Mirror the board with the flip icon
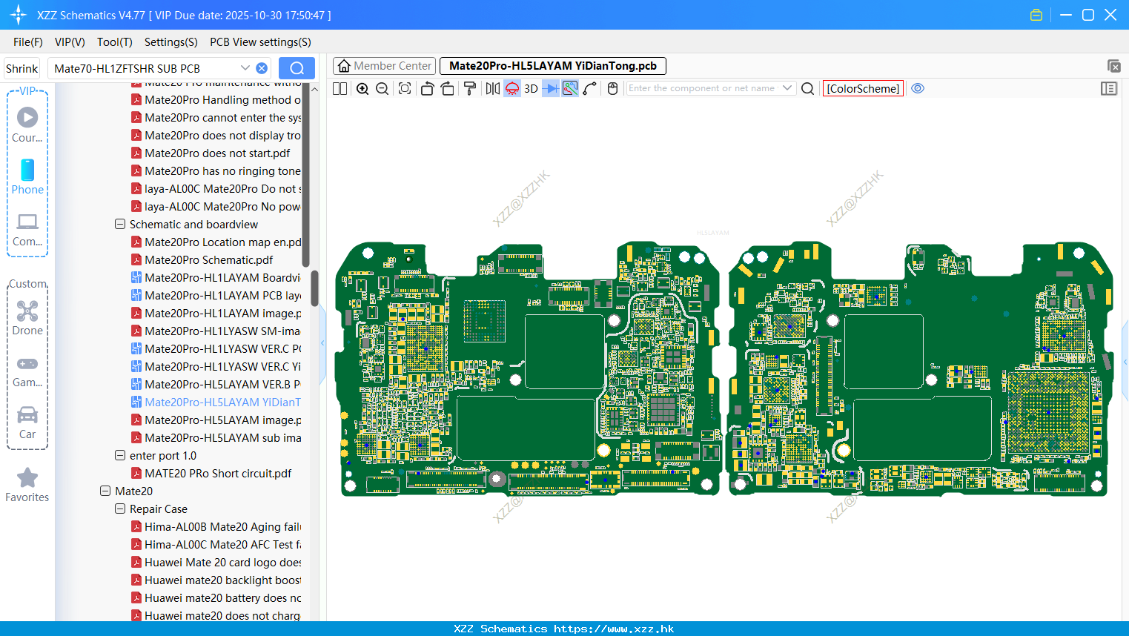This screenshot has width=1129, height=636. tap(493, 88)
